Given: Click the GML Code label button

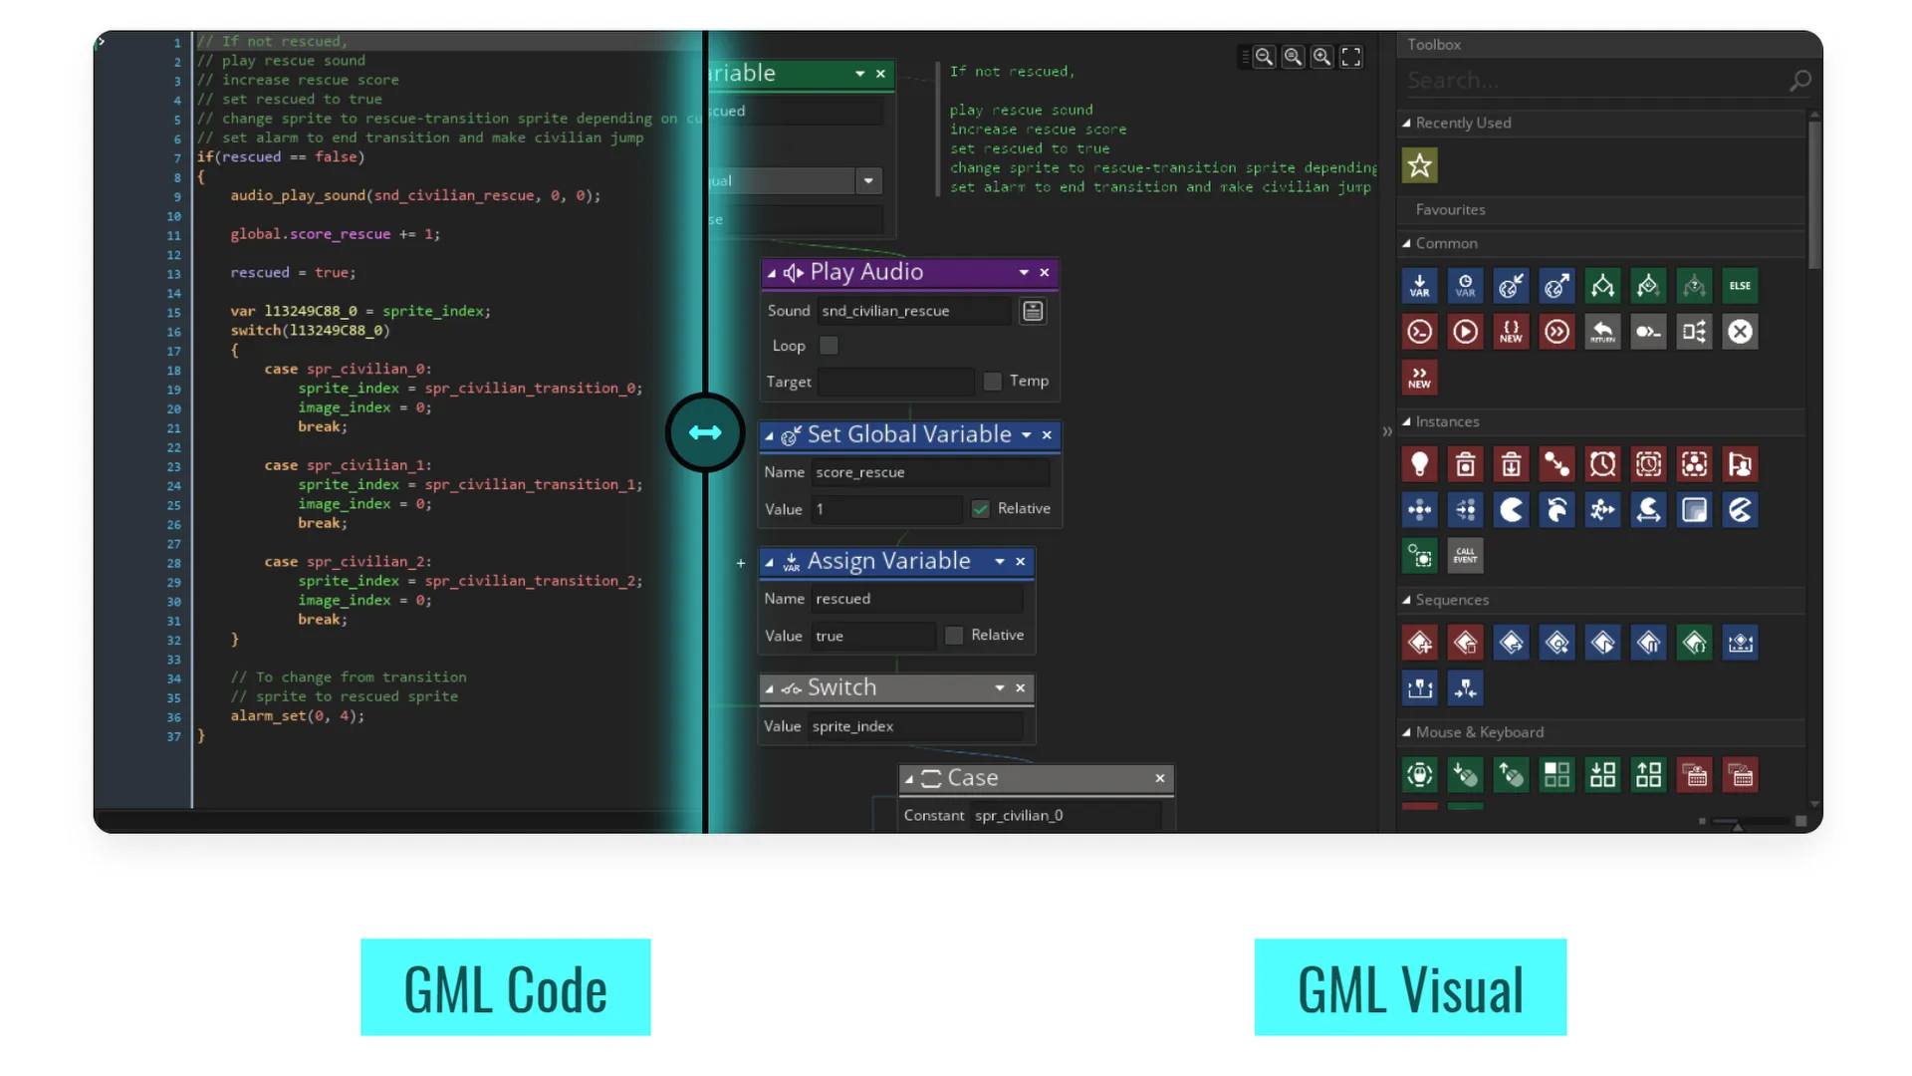Looking at the screenshot, I should pyautogui.click(x=506, y=988).
